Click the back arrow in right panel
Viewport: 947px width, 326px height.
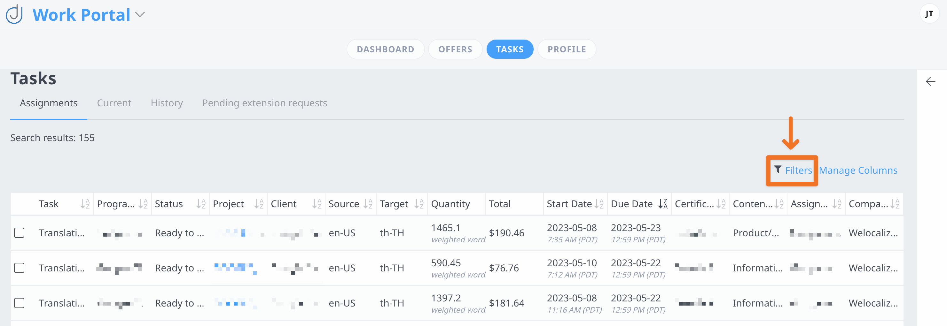[x=930, y=81]
